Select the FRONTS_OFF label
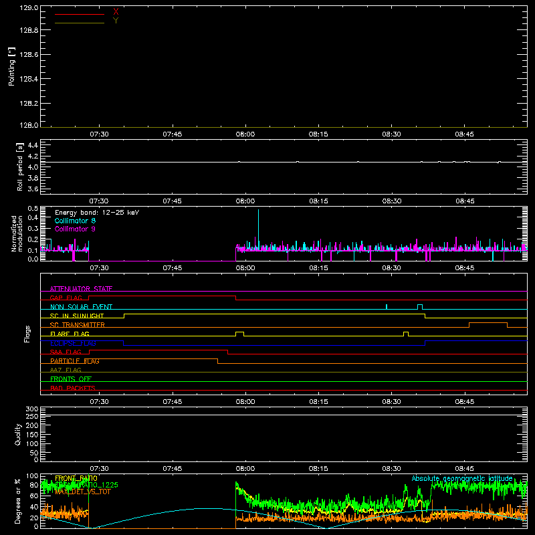This screenshot has height=535, width=535. point(71,379)
